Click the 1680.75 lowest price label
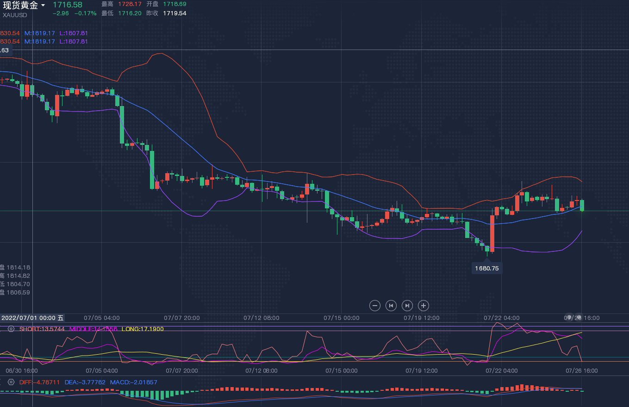The width and height of the screenshot is (629, 407). point(487,268)
